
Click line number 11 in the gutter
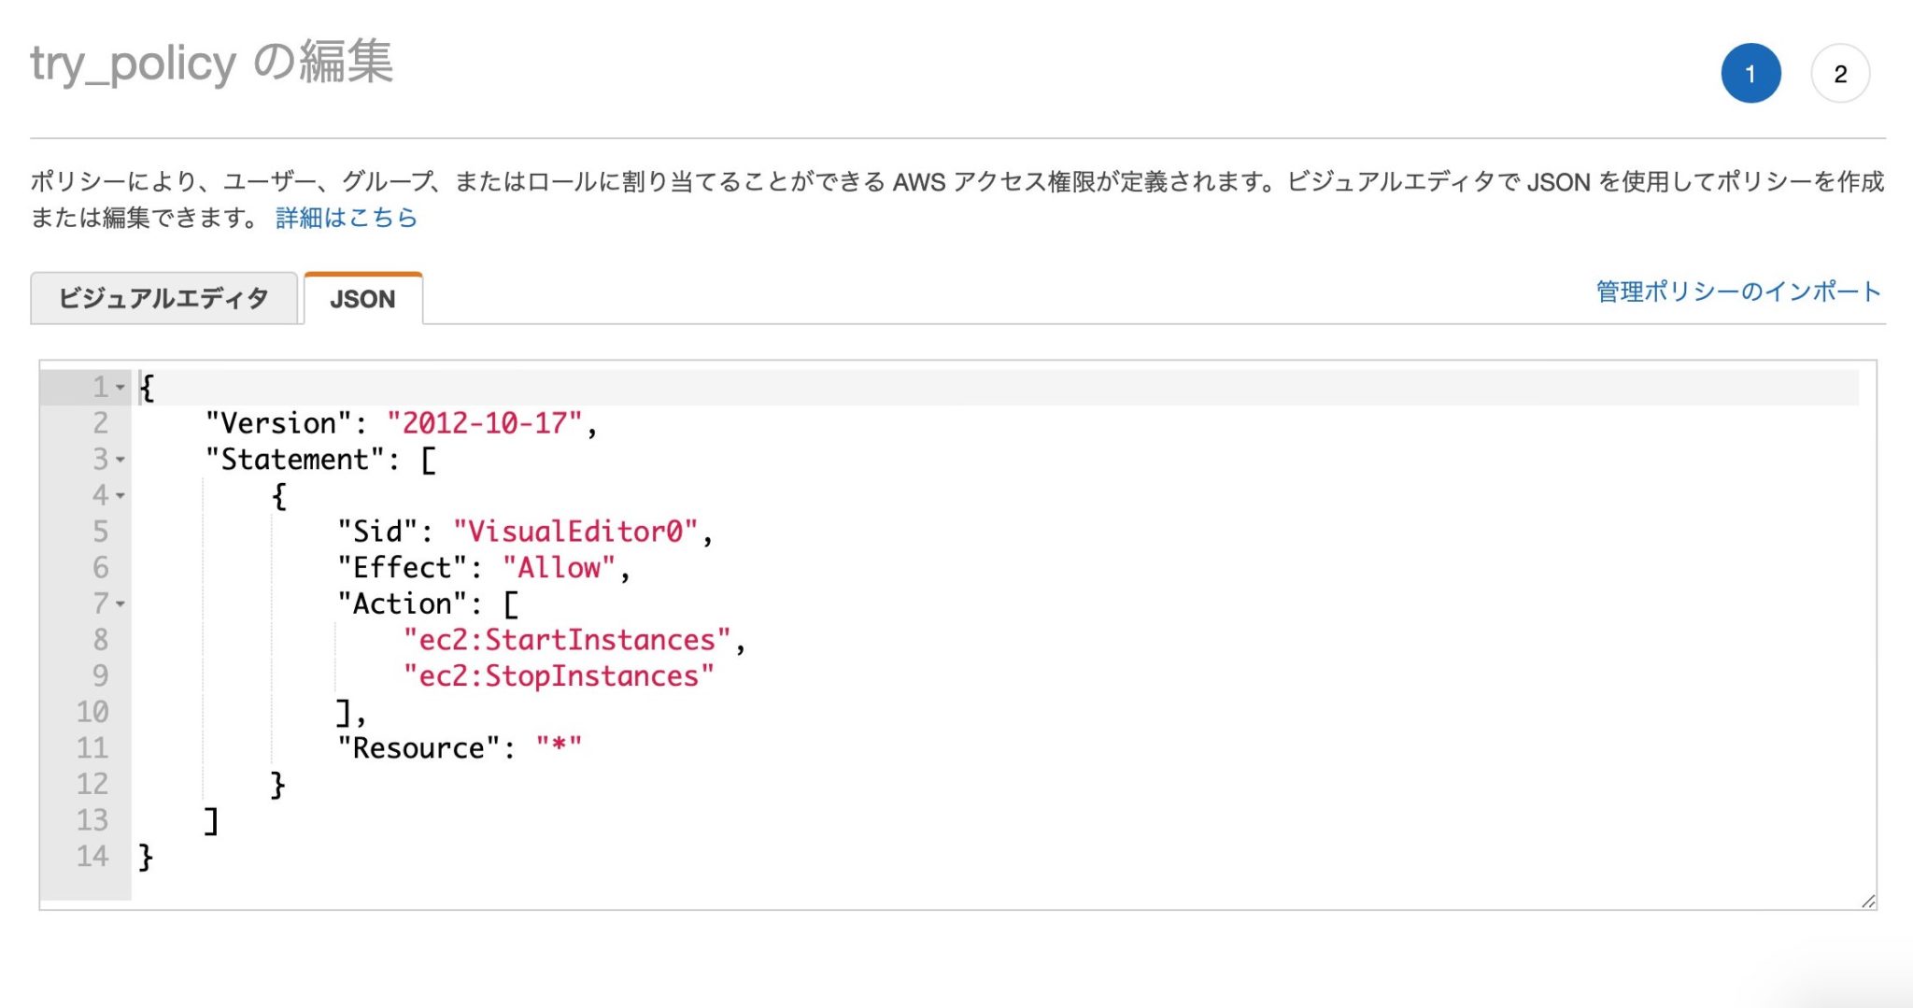91,747
